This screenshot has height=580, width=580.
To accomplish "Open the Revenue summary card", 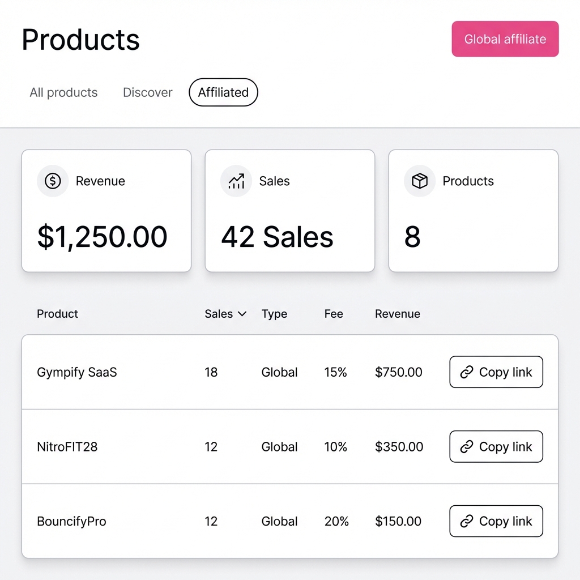I will pos(106,211).
